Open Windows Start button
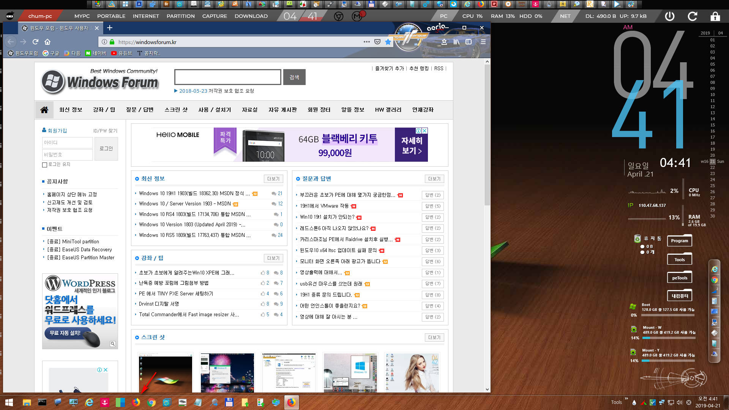 [x=9, y=402]
